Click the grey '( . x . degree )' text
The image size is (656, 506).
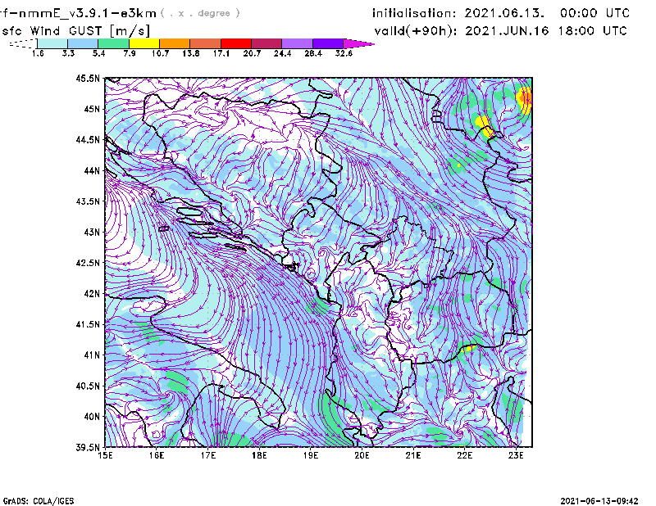click(x=200, y=13)
